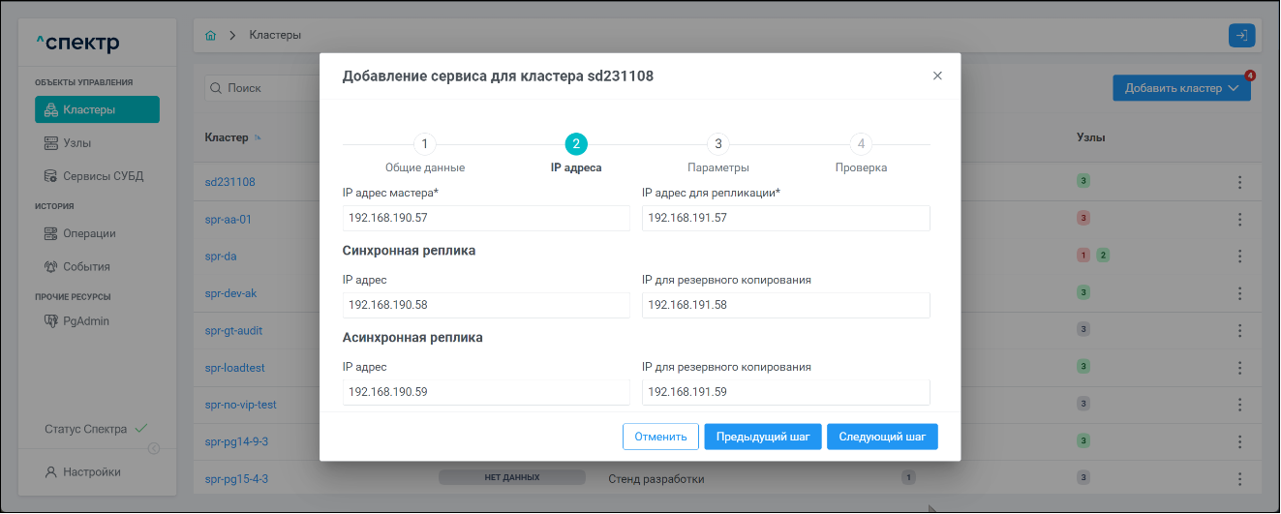1281x514 pixels.
Task: Open the Кластеры sidebar item
Action: pyautogui.click(x=97, y=109)
